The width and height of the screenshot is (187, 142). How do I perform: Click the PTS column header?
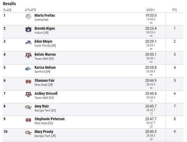pos(175,10)
